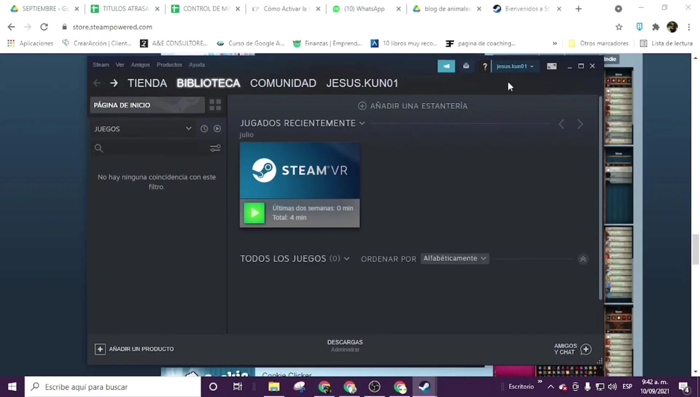
Task: Open the Windows Start menu
Action: (12, 386)
